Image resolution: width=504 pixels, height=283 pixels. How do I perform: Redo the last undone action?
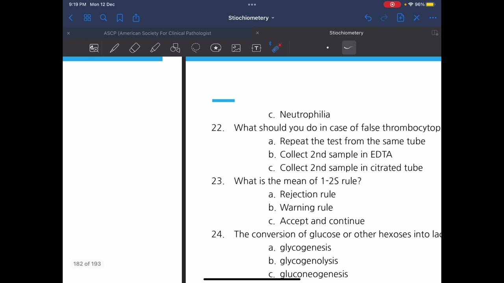tap(384, 18)
